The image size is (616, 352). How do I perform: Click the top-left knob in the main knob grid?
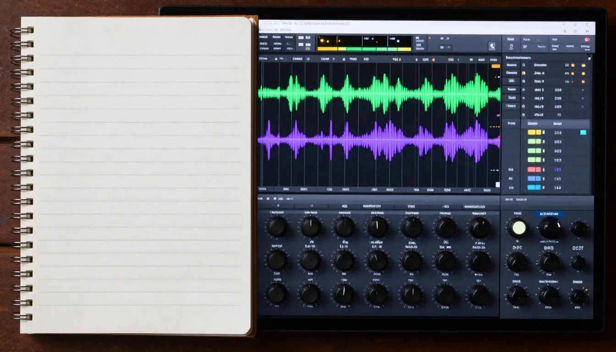pyautogui.click(x=277, y=227)
